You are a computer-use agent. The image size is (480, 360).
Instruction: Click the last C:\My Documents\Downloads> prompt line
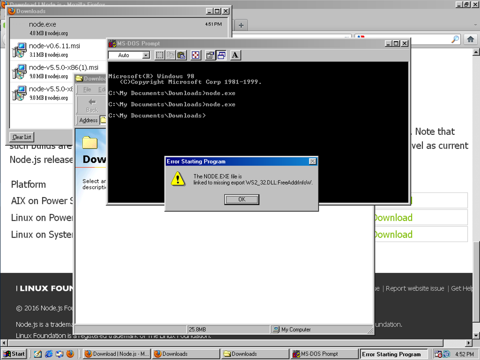pyautogui.click(x=157, y=116)
